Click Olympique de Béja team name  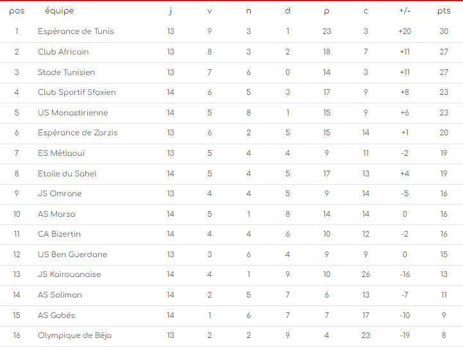(x=75, y=335)
